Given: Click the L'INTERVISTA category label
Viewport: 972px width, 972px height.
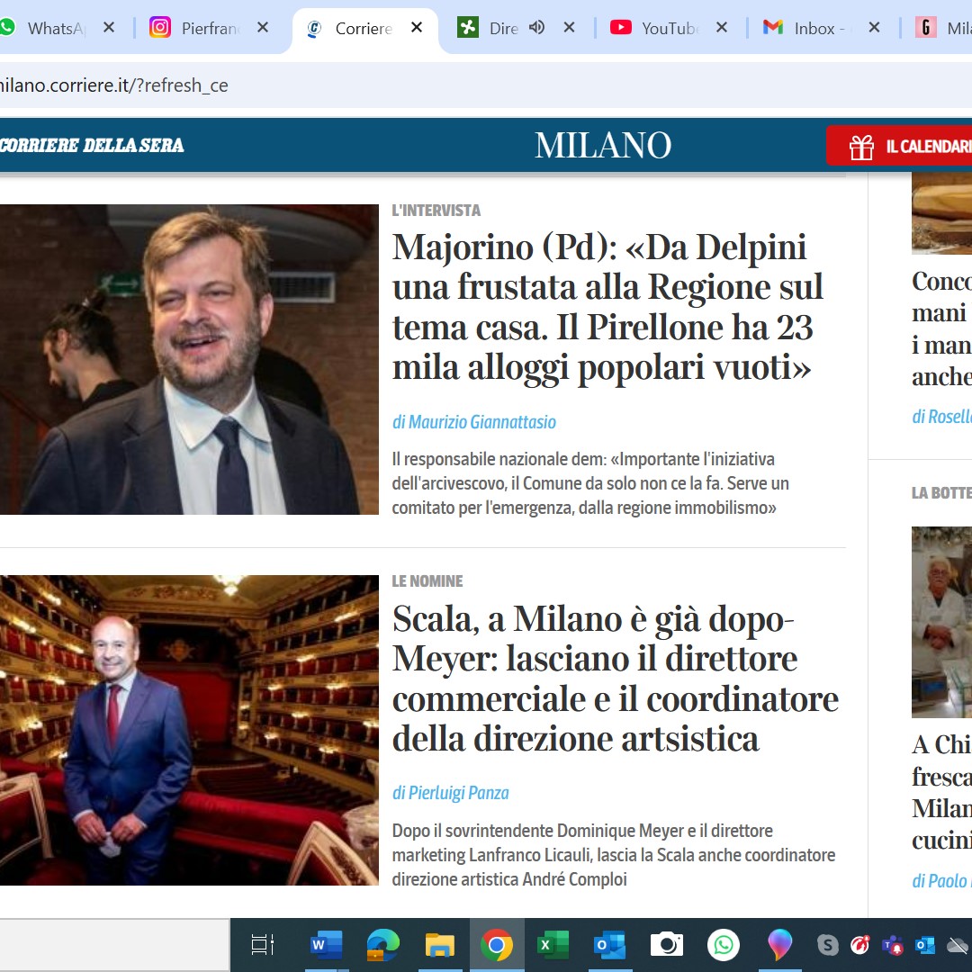Looking at the screenshot, I should 436,211.
